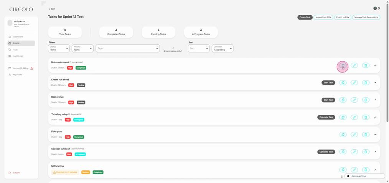Click the Ask me anything input

(x=364, y=176)
